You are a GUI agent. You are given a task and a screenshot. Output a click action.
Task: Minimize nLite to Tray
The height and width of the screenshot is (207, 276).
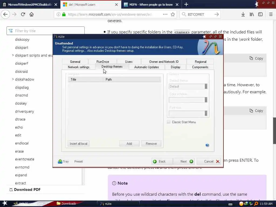(63, 161)
